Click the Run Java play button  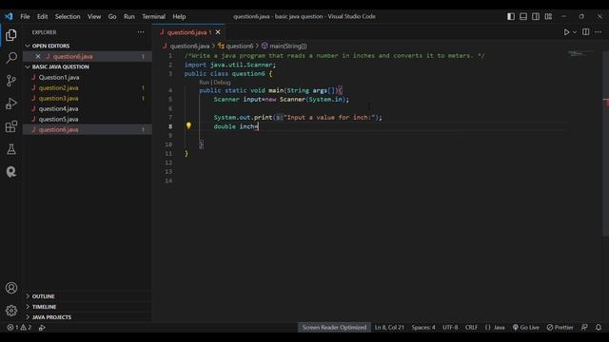click(566, 32)
